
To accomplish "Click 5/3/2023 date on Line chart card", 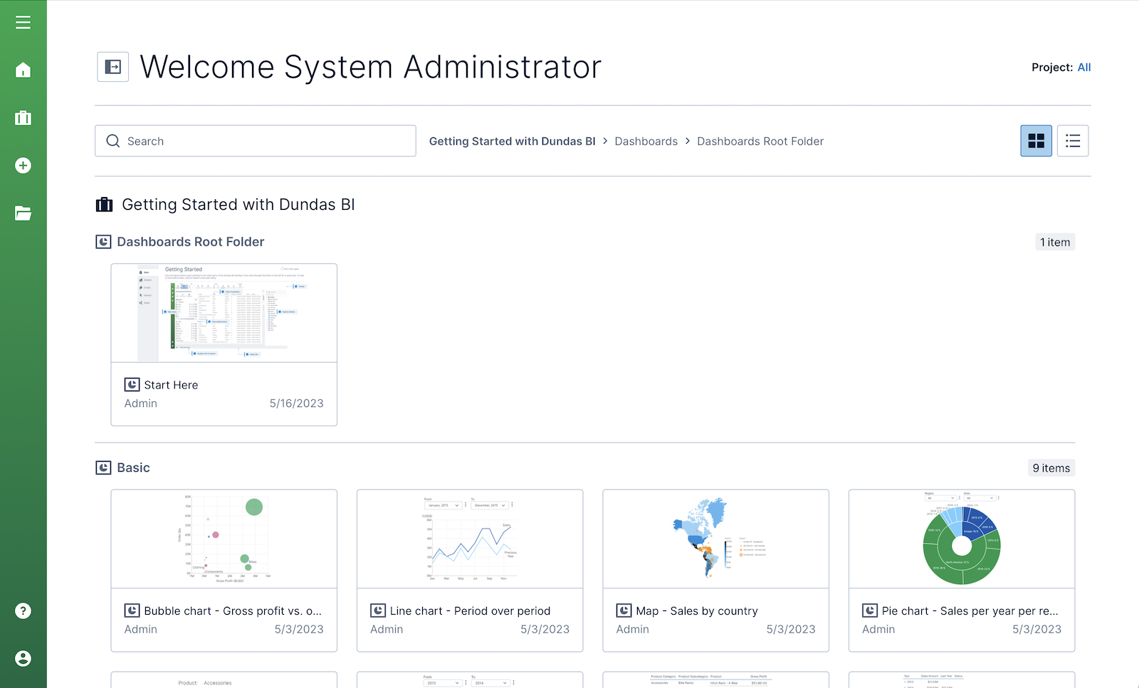I will point(545,630).
